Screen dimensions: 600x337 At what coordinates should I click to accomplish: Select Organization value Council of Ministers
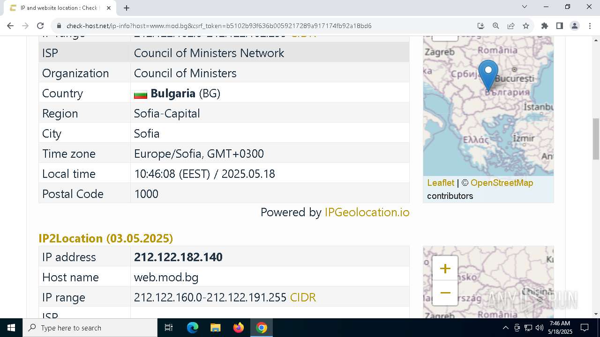tap(185, 73)
